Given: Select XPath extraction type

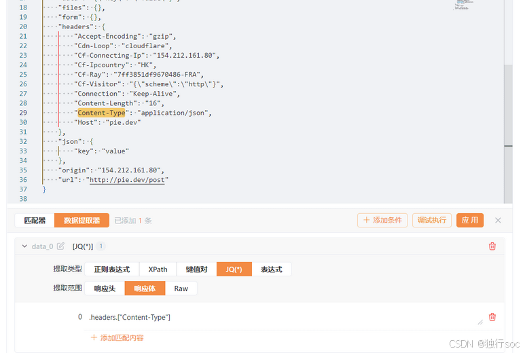Looking at the screenshot, I should click(158, 270).
